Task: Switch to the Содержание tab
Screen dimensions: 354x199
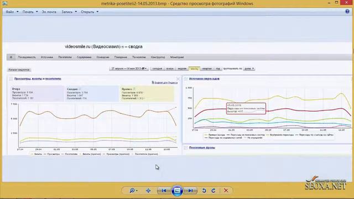Action: (x=84, y=57)
